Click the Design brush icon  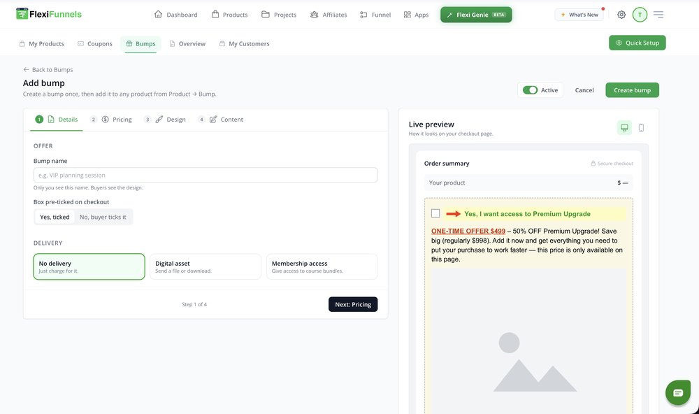(x=159, y=120)
